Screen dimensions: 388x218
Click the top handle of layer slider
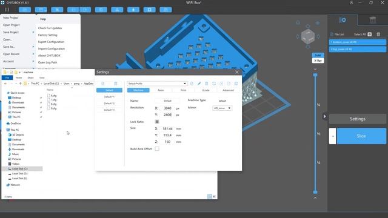315,74
